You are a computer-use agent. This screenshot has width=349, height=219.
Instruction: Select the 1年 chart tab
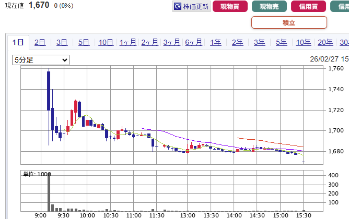click(215, 43)
